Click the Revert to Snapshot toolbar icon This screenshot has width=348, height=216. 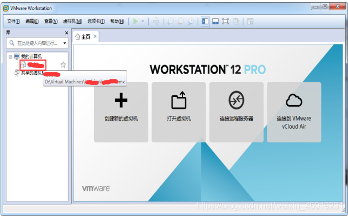click(x=181, y=21)
